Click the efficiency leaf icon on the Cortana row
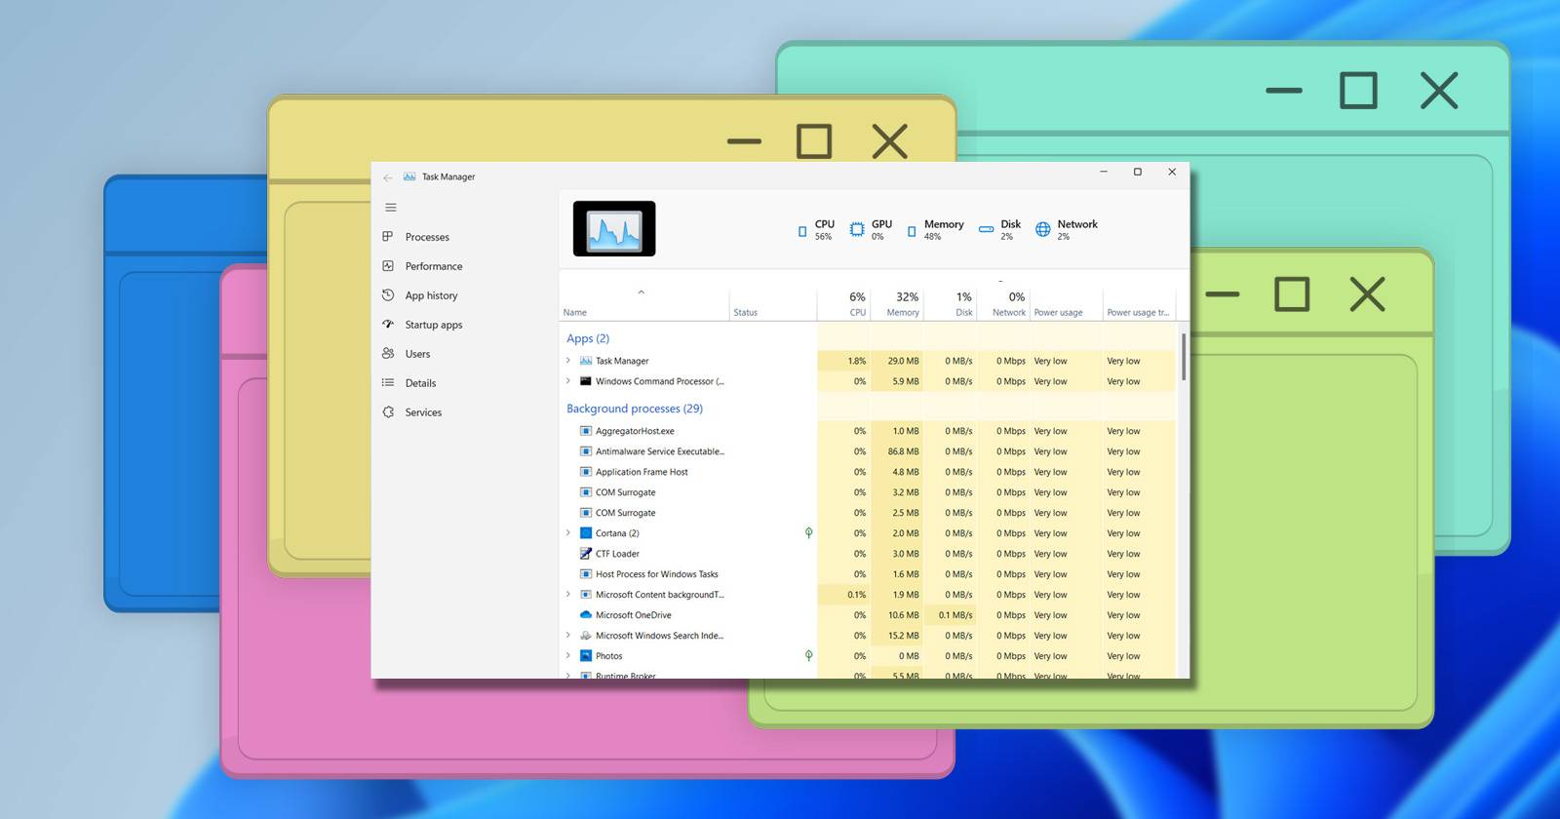Image resolution: width=1560 pixels, height=819 pixels. (808, 533)
